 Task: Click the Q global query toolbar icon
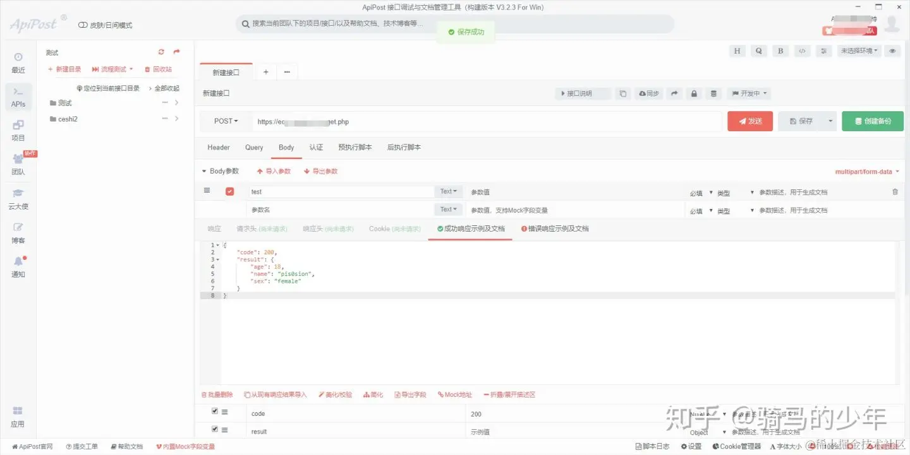click(x=758, y=51)
